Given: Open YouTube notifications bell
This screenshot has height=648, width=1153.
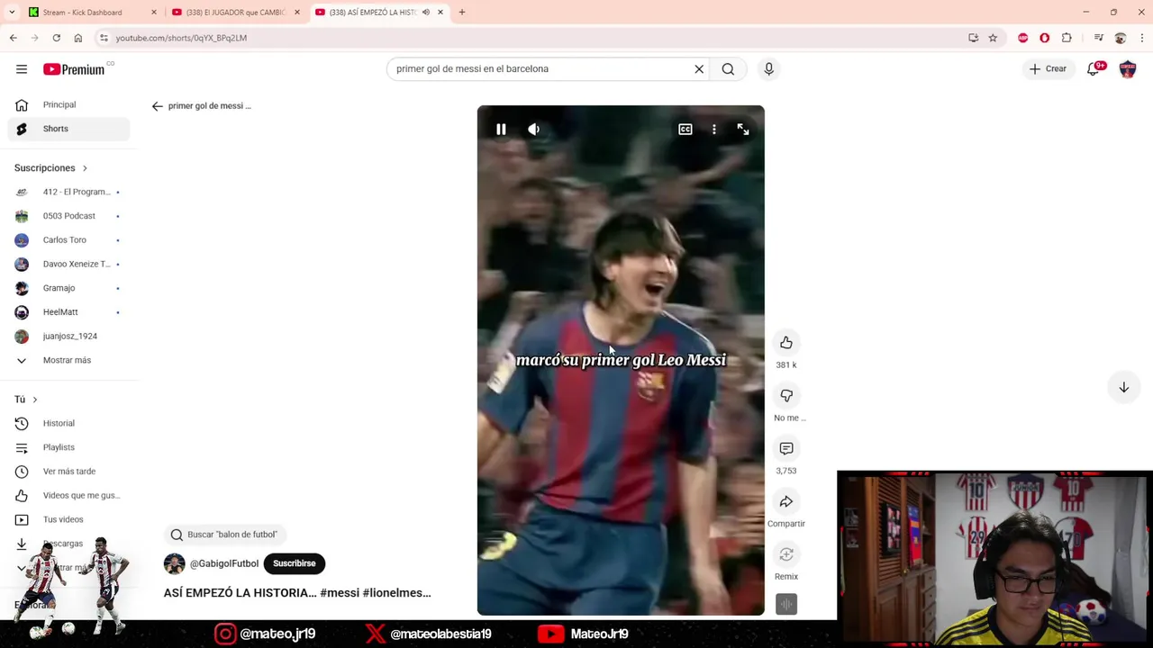Looking at the screenshot, I should tap(1094, 68).
